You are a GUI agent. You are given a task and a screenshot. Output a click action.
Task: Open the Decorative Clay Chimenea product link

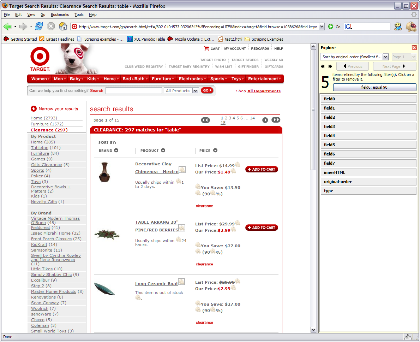tap(153, 164)
